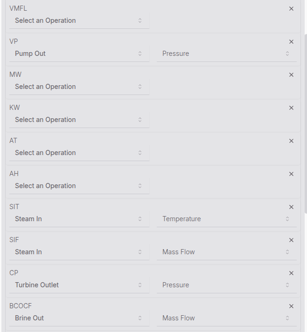The width and height of the screenshot is (307, 332).
Task: Change the SIT Temperature property dropdown
Action: point(226,219)
